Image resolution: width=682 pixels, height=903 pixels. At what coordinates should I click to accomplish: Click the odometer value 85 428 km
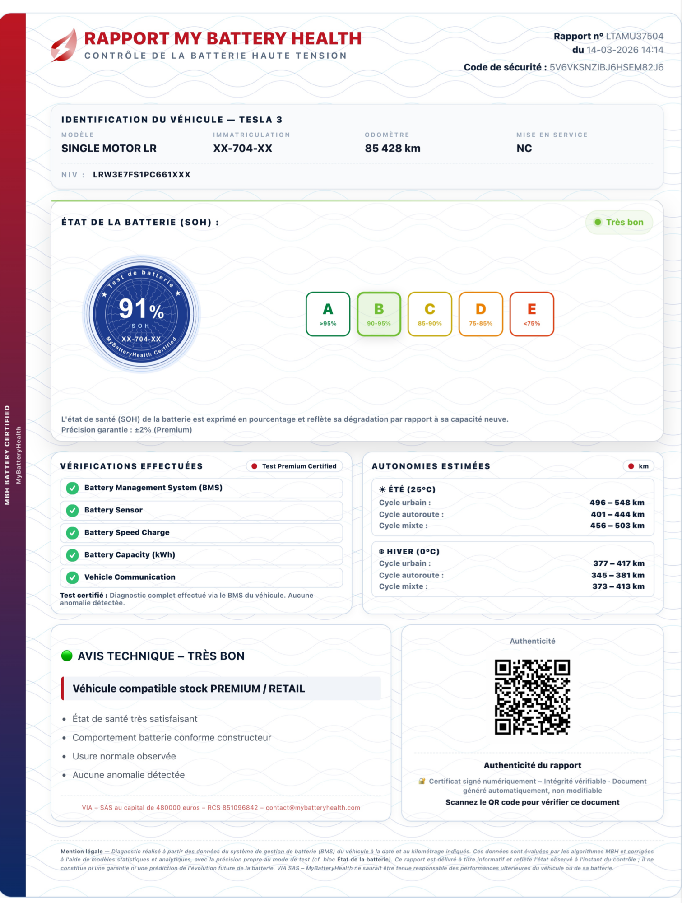tap(393, 149)
